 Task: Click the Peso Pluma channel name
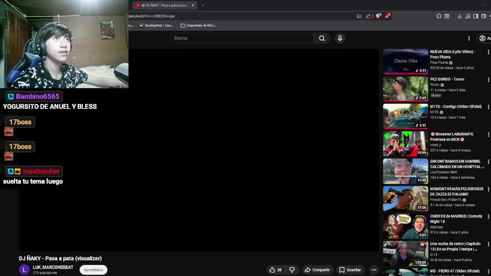coord(439,62)
